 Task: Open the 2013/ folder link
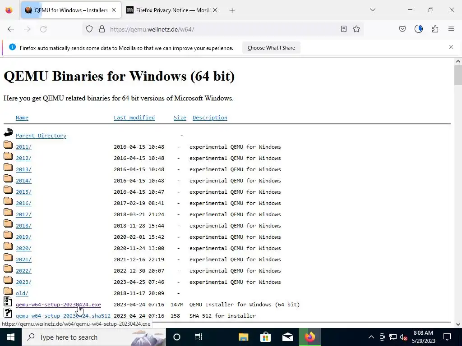tap(23, 169)
